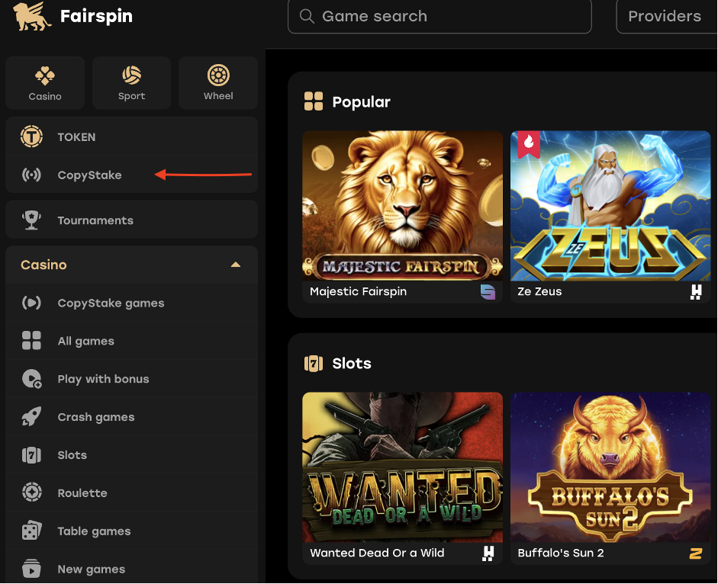Image resolution: width=718 pixels, height=584 pixels.
Task: Select All games in sidebar
Action: click(x=86, y=341)
